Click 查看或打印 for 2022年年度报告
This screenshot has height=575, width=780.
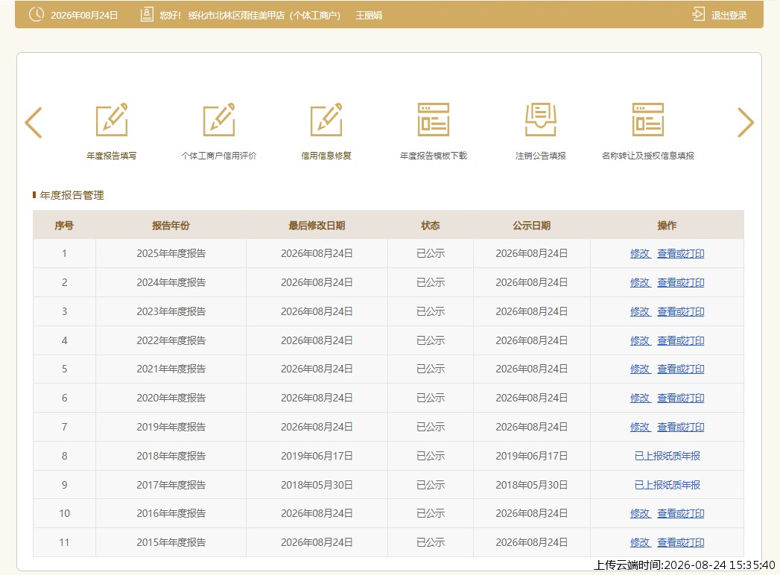pyautogui.click(x=680, y=340)
